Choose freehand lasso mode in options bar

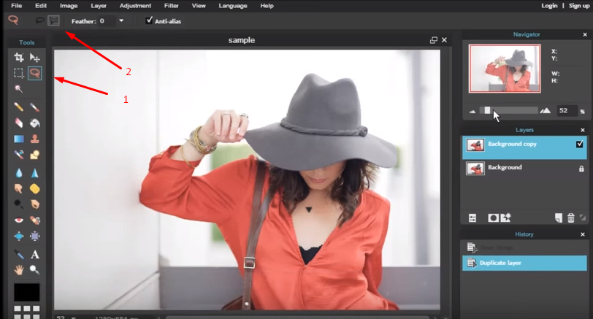tap(39, 20)
